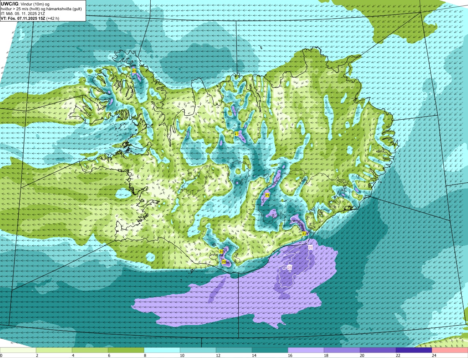Click the 18–20 m/s purple legend swatch
The width and height of the screenshot is (468, 358).
(x=342, y=350)
